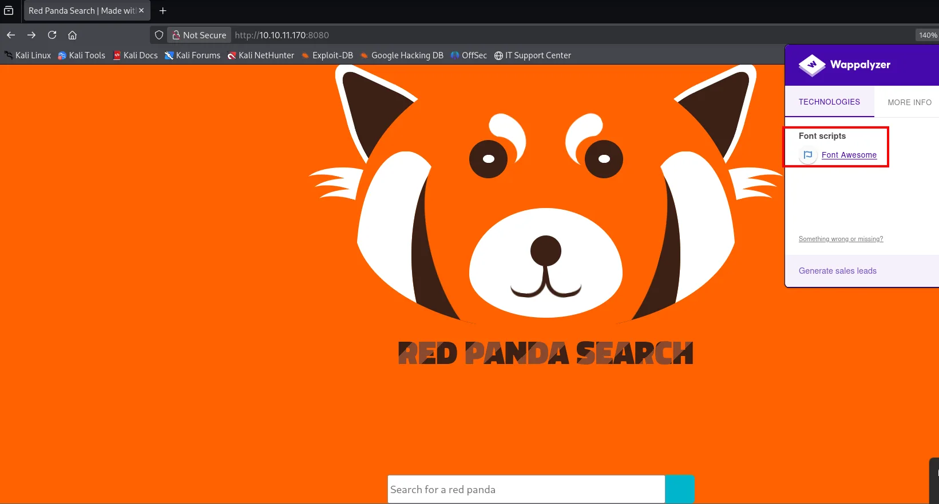The height and width of the screenshot is (504, 939).
Task: Switch to the TECHNOLOGIES tab
Action: (x=829, y=102)
